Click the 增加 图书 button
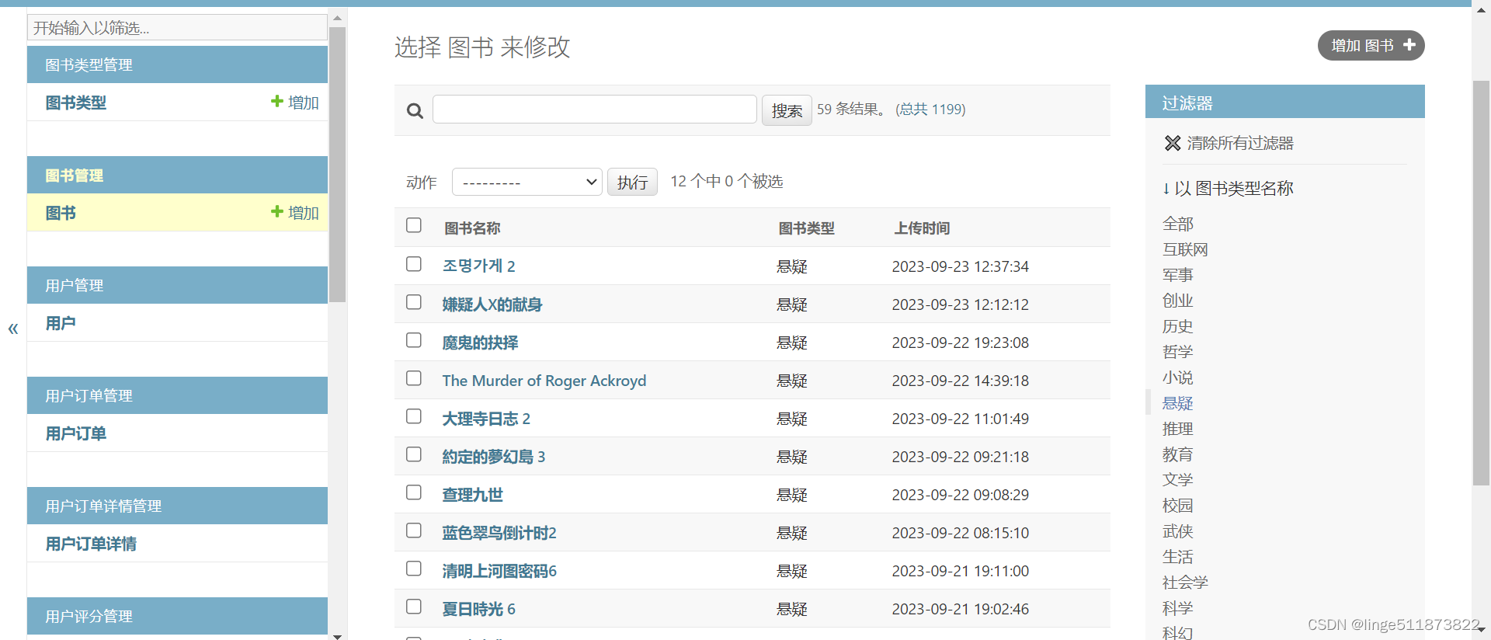The height and width of the screenshot is (640, 1491). [x=1371, y=45]
